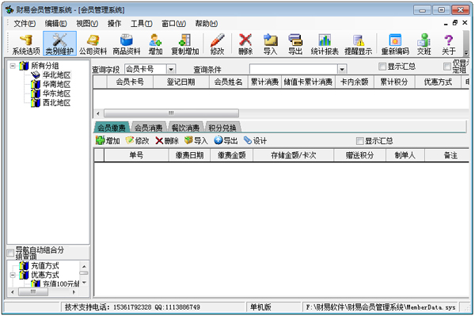Screen dimensions: 475x316
Task: Click 修改 in the payment sub-toolbar
Action: coord(138,141)
